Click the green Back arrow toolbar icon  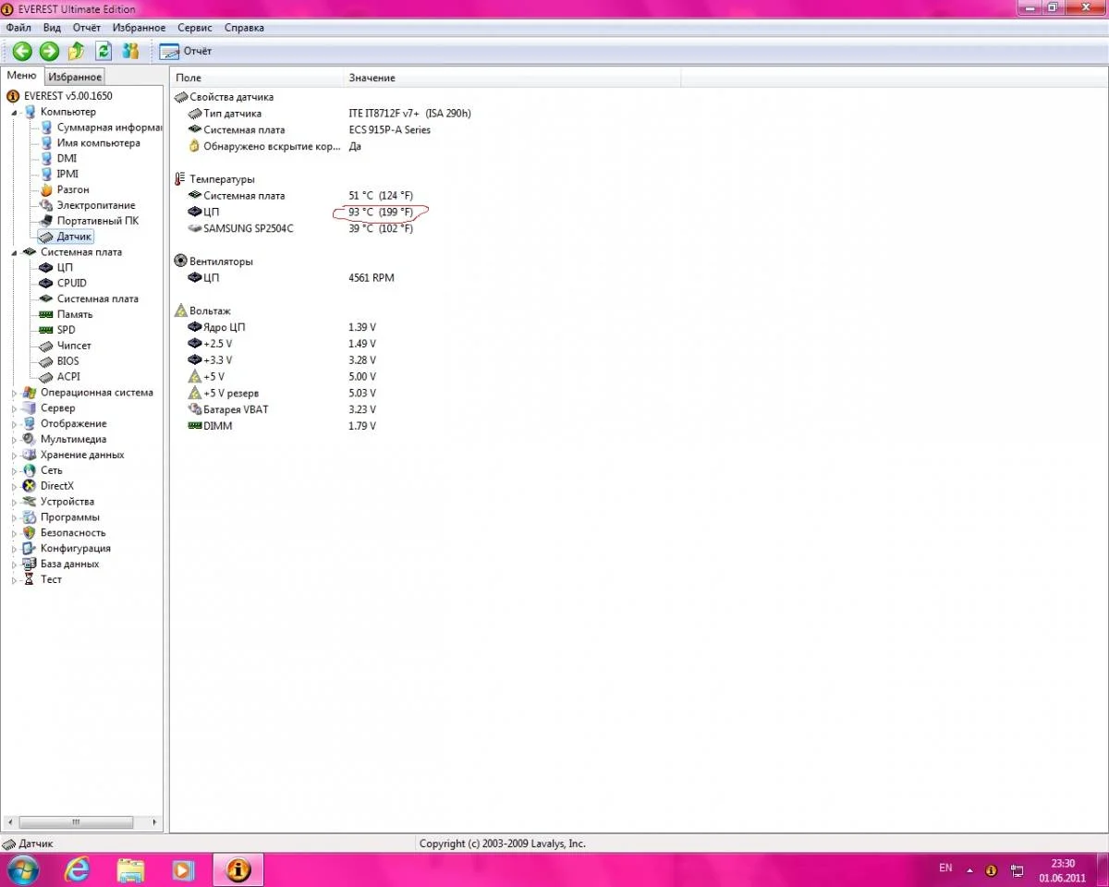coord(22,51)
